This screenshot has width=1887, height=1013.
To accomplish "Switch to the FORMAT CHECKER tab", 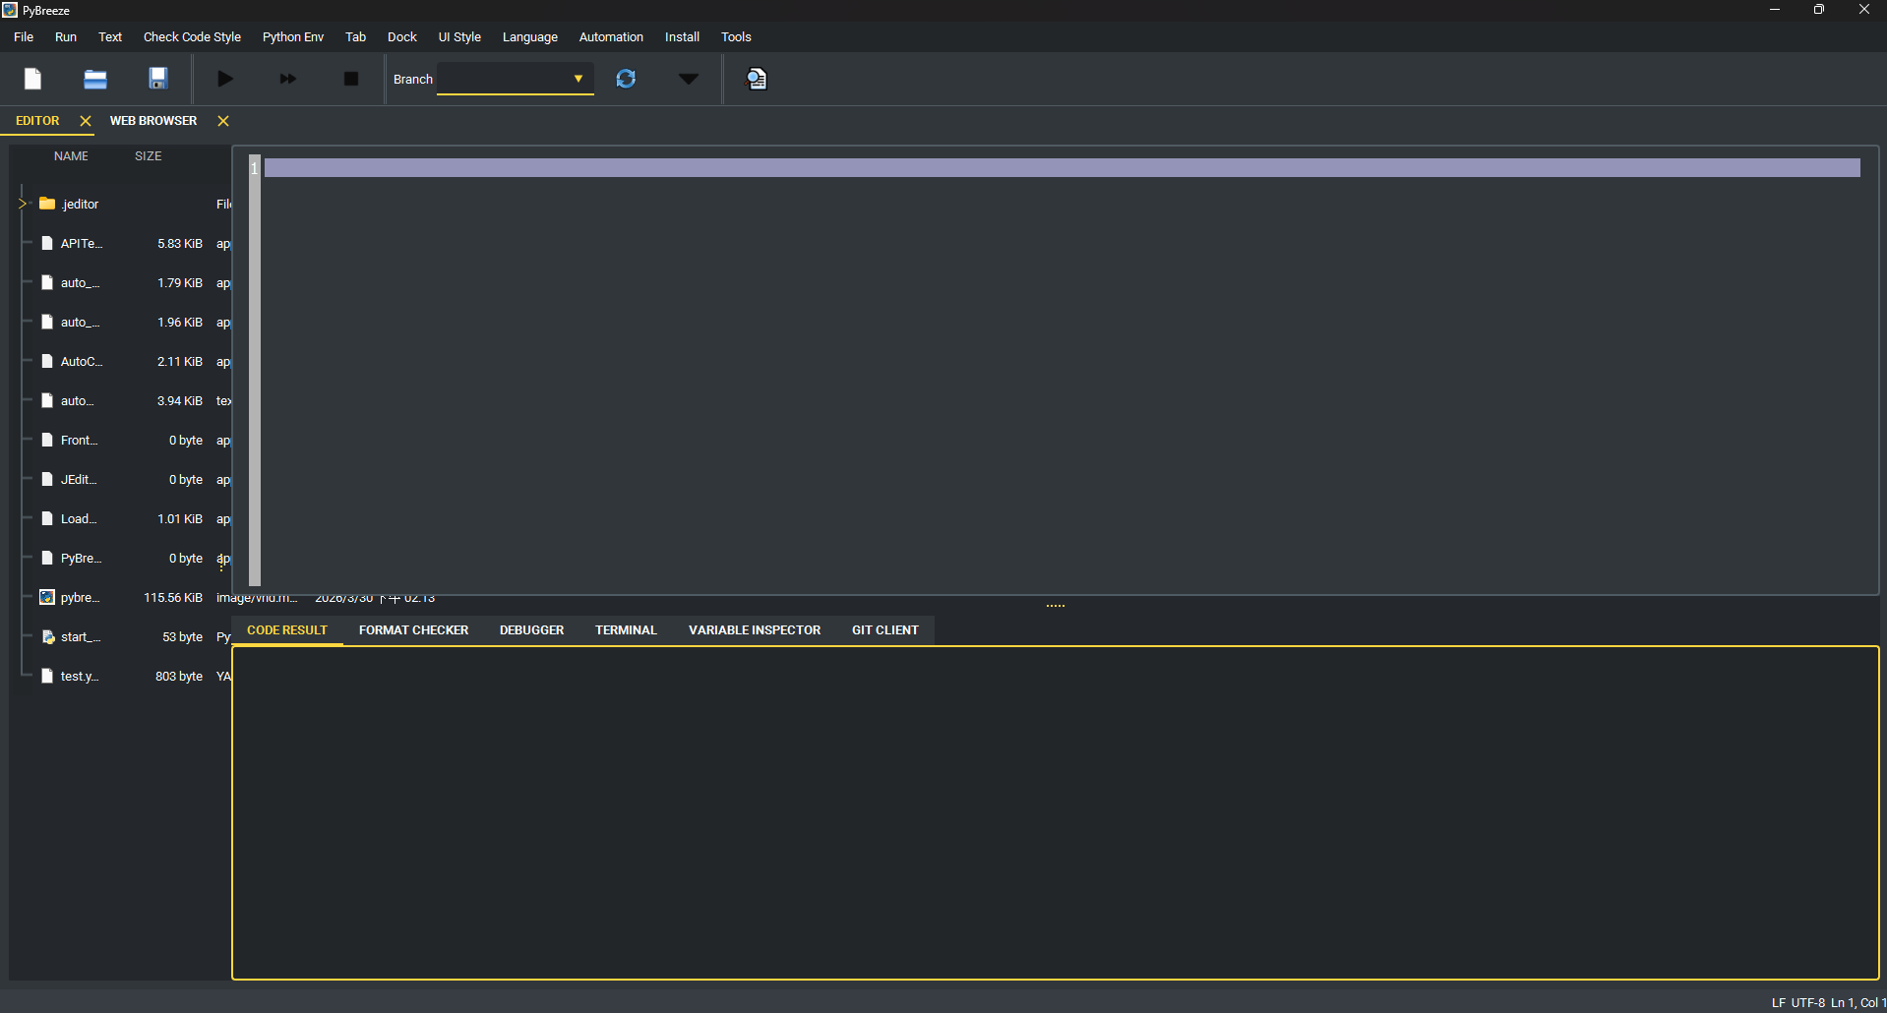I will tap(413, 630).
